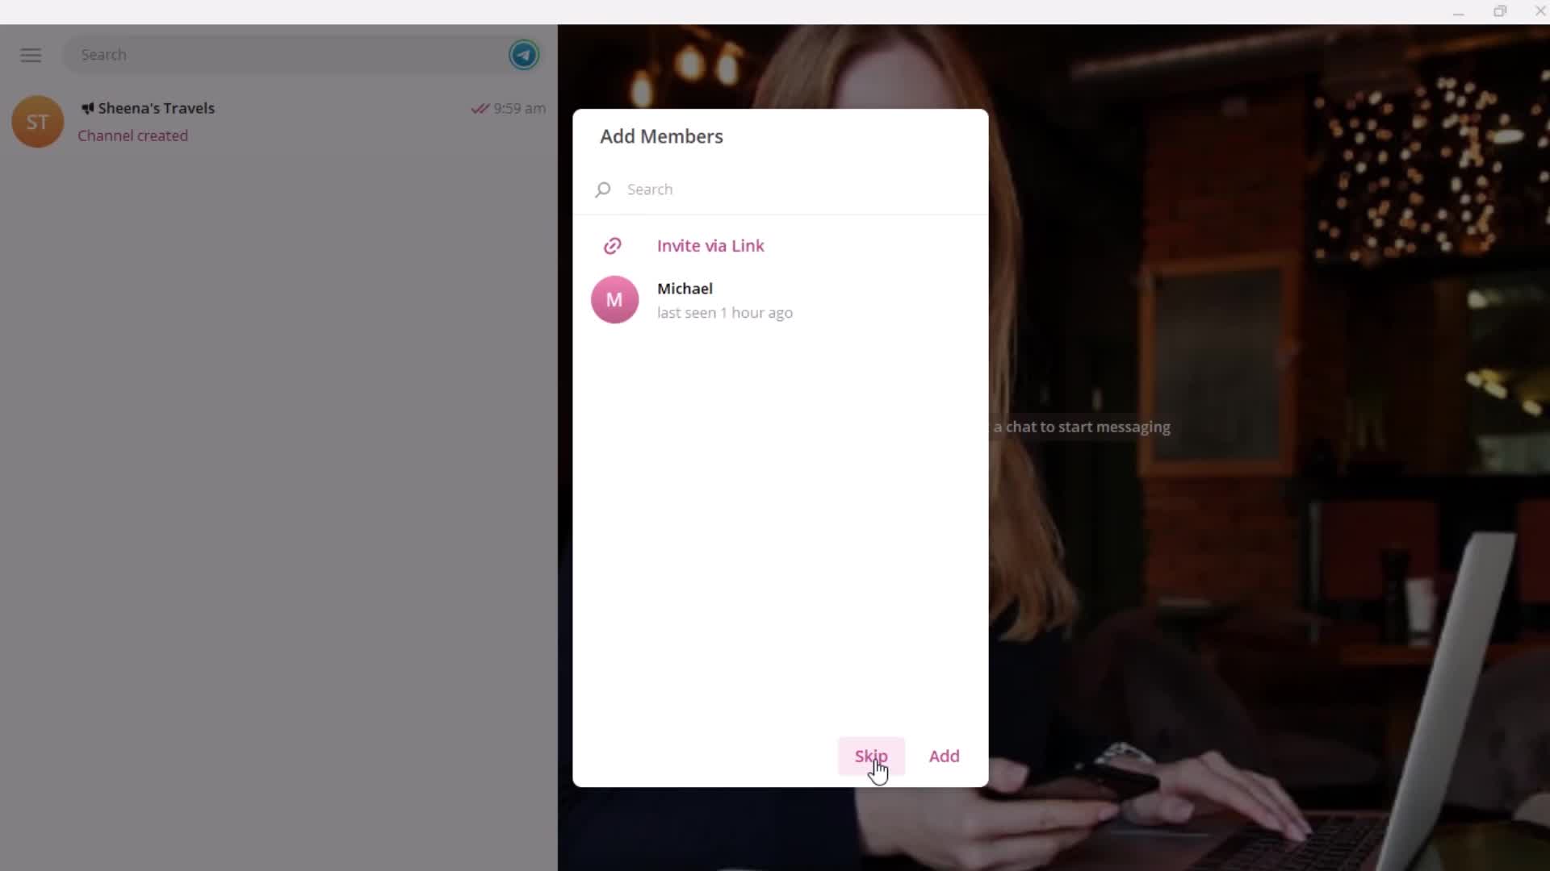
Task: Click the hamburger menu icon
Action: 30,56
